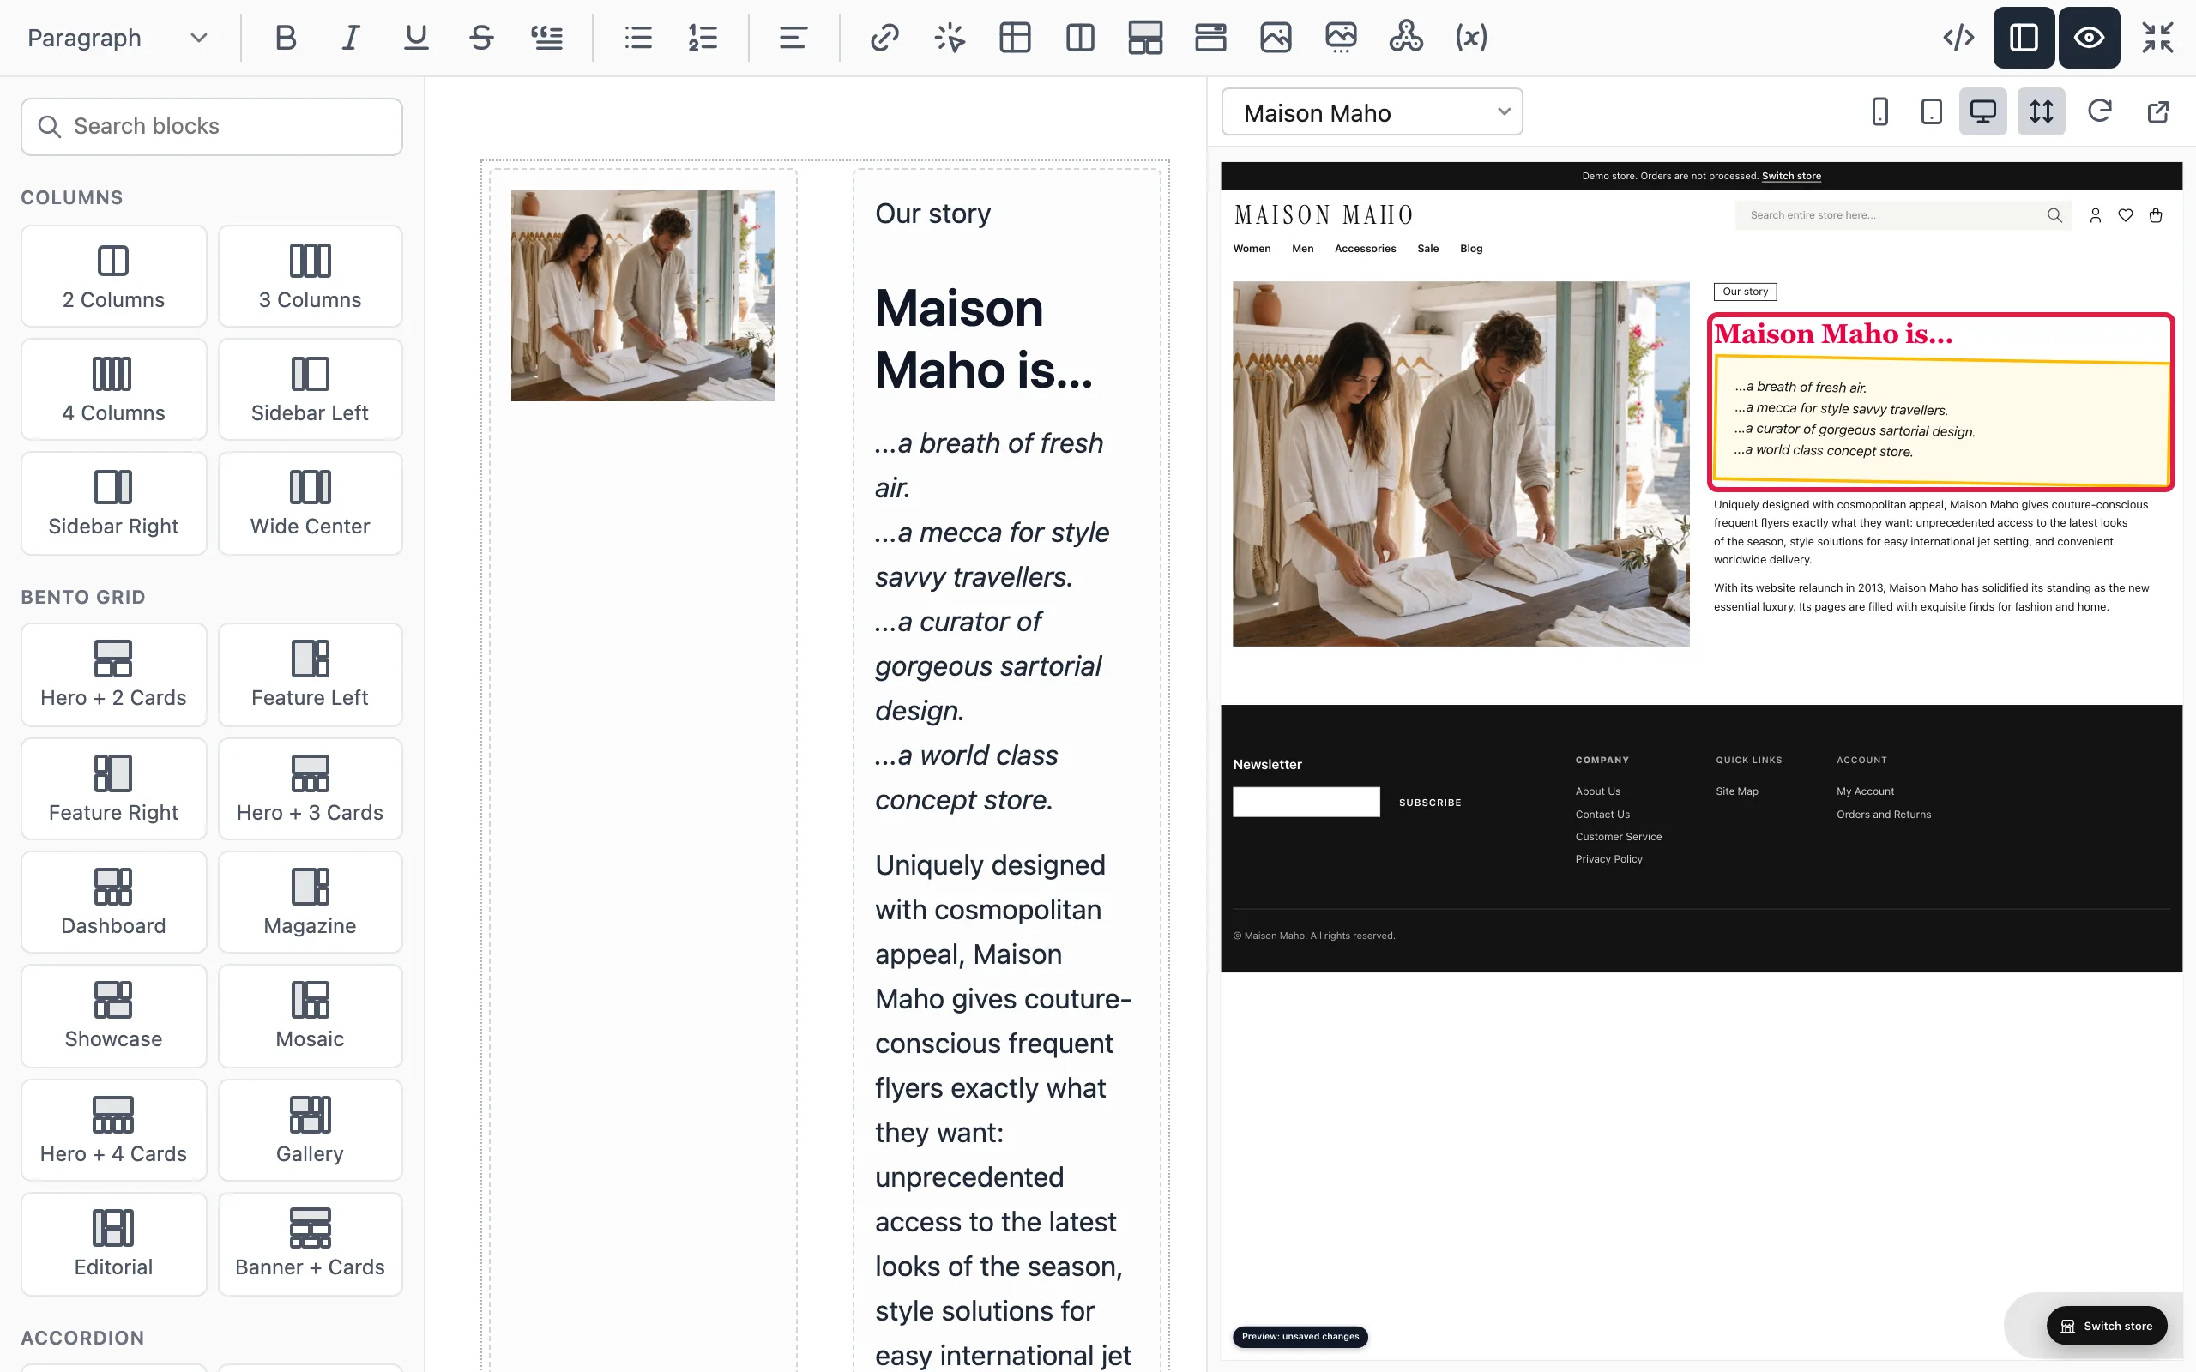Insert the Sidebar Left block
The image size is (2196, 1372).
click(310, 389)
